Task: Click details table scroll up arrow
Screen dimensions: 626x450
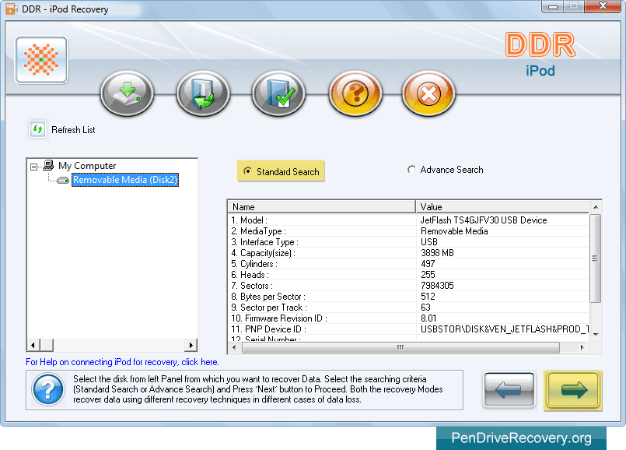Action: [x=596, y=207]
